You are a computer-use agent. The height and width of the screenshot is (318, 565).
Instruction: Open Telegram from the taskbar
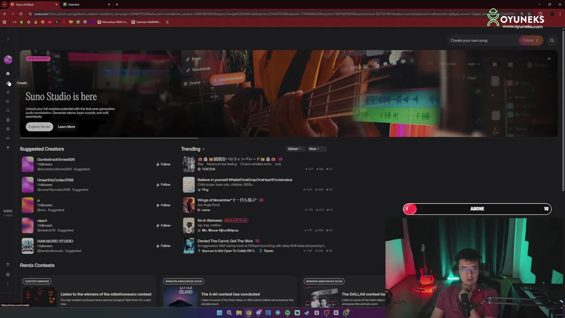278,313
